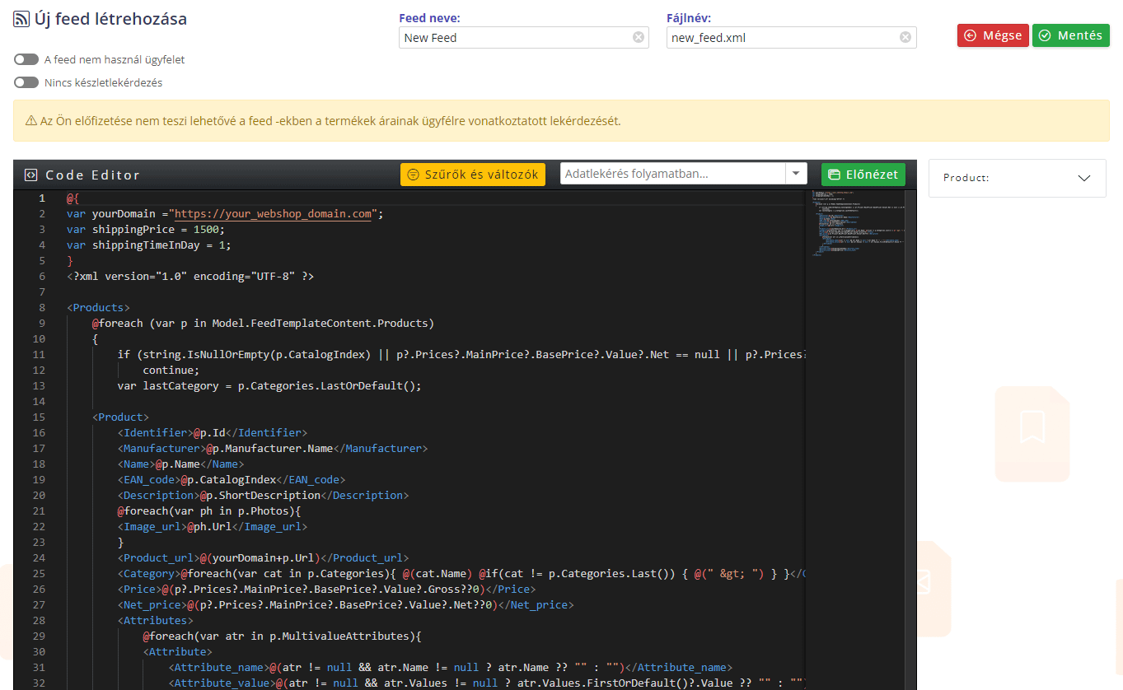Click the RSS feed icon beside the title
This screenshot has height=690, width=1123.
coord(22,19)
